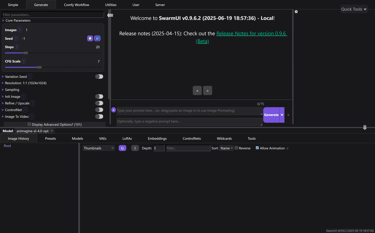Click the randomize seed dice icon

90,38
